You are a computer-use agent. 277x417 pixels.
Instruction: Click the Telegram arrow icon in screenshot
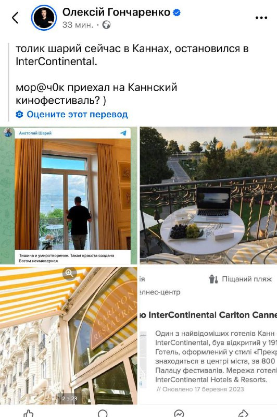click(123, 133)
